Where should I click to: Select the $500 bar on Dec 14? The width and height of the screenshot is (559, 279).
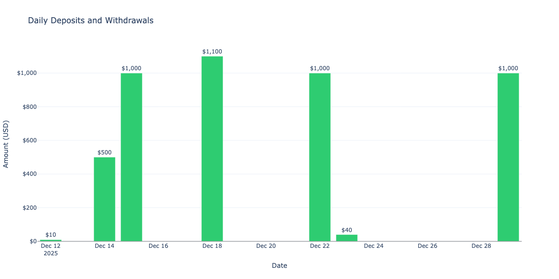104,199
